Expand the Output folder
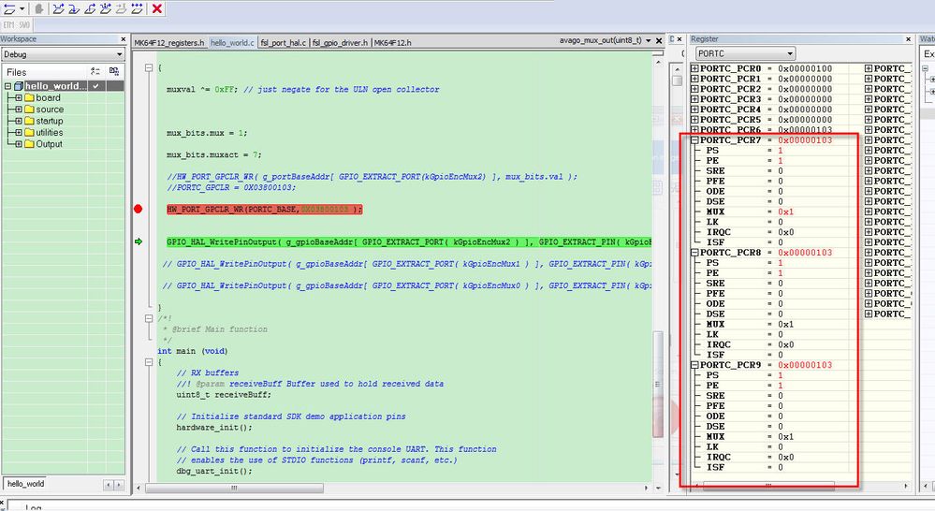The height and width of the screenshot is (511, 935). tap(19, 144)
